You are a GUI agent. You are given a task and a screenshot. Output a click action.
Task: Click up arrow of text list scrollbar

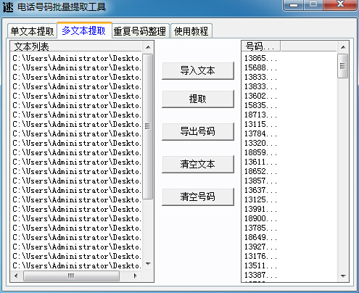148,47
